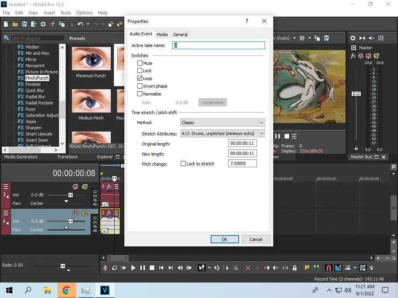This screenshot has width=398, height=298.
Task: Open track 3 menu hamburger icon
Action: click(5, 187)
